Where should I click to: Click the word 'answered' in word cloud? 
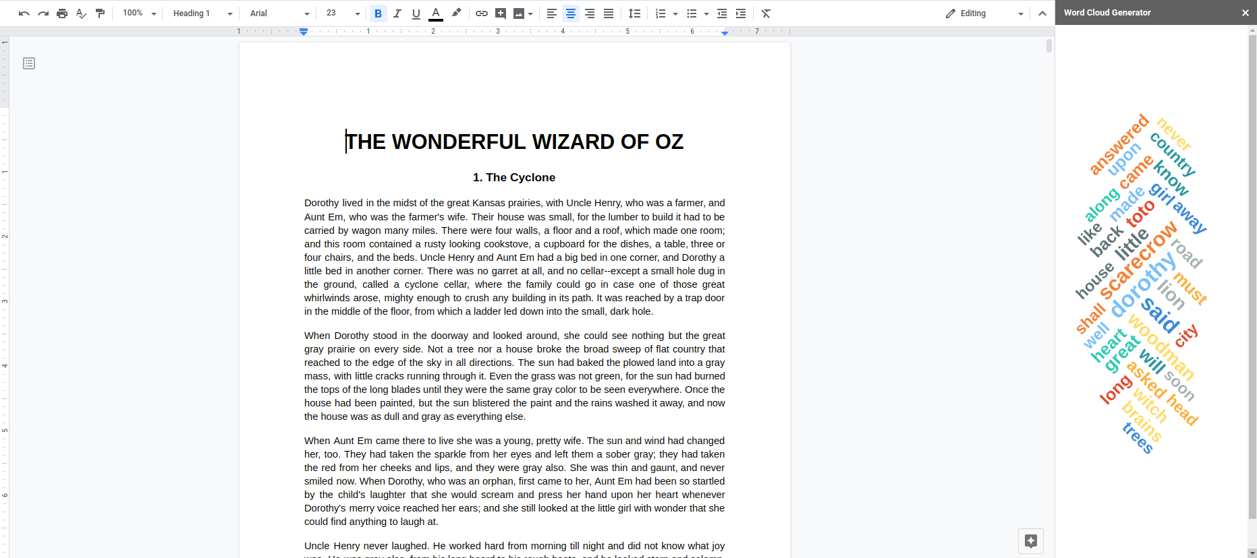pos(1119,145)
